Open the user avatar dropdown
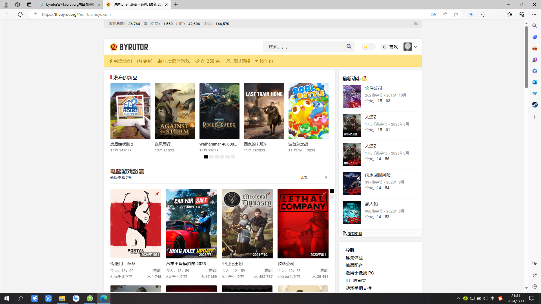 tap(410, 47)
